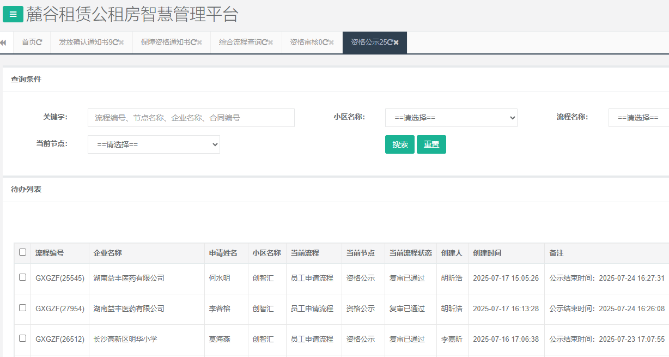
Task: Focus the 关键字 keyword input field
Action: pyautogui.click(x=191, y=118)
